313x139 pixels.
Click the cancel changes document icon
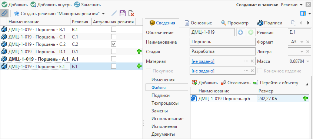click(x=131, y=14)
